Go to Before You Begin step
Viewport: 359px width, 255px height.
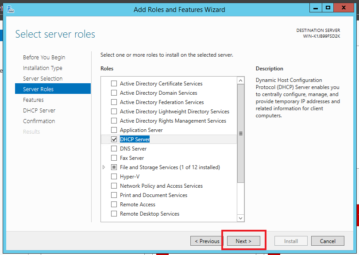(x=44, y=58)
